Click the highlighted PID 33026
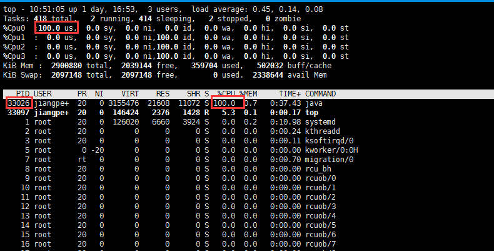Viewport: 494px width, 251px height. pyautogui.click(x=16, y=103)
